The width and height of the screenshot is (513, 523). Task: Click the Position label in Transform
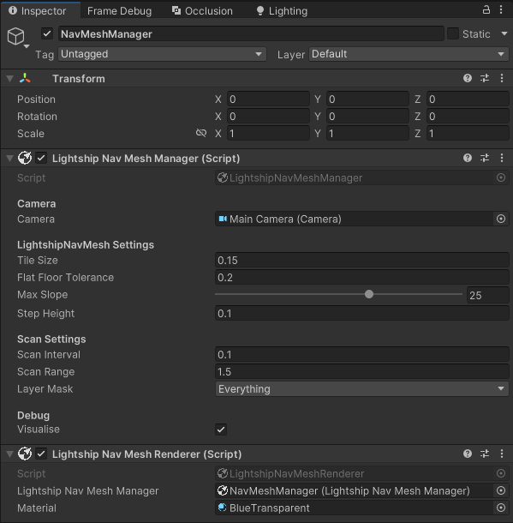(x=36, y=99)
